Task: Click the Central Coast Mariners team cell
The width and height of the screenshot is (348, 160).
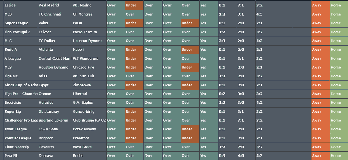Action: [55, 59]
